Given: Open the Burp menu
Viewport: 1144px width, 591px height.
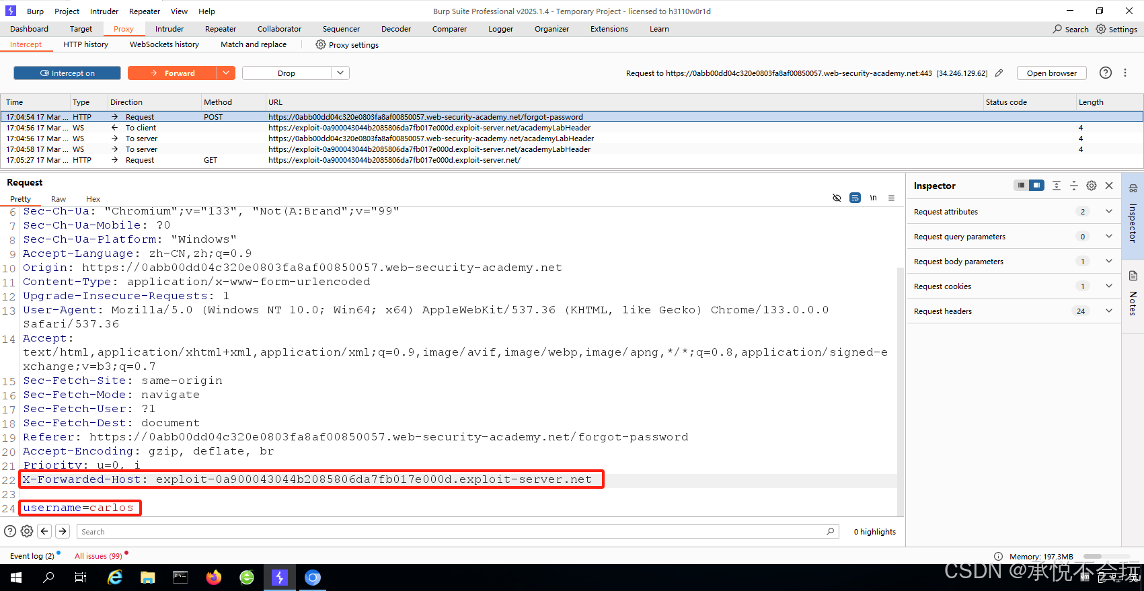Looking at the screenshot, I should tap(35, 11).
